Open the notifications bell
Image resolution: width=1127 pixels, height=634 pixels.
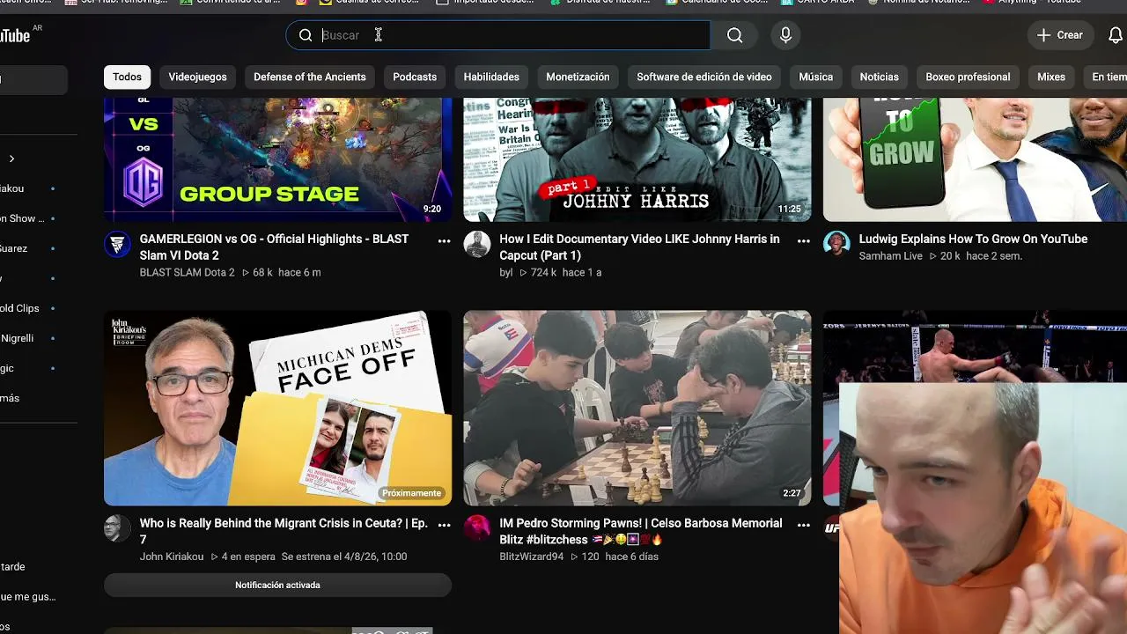click(x=1116, y=35)
